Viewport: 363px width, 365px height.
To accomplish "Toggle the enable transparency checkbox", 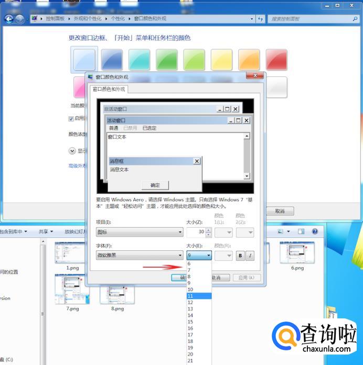I will tap(71, 119).
